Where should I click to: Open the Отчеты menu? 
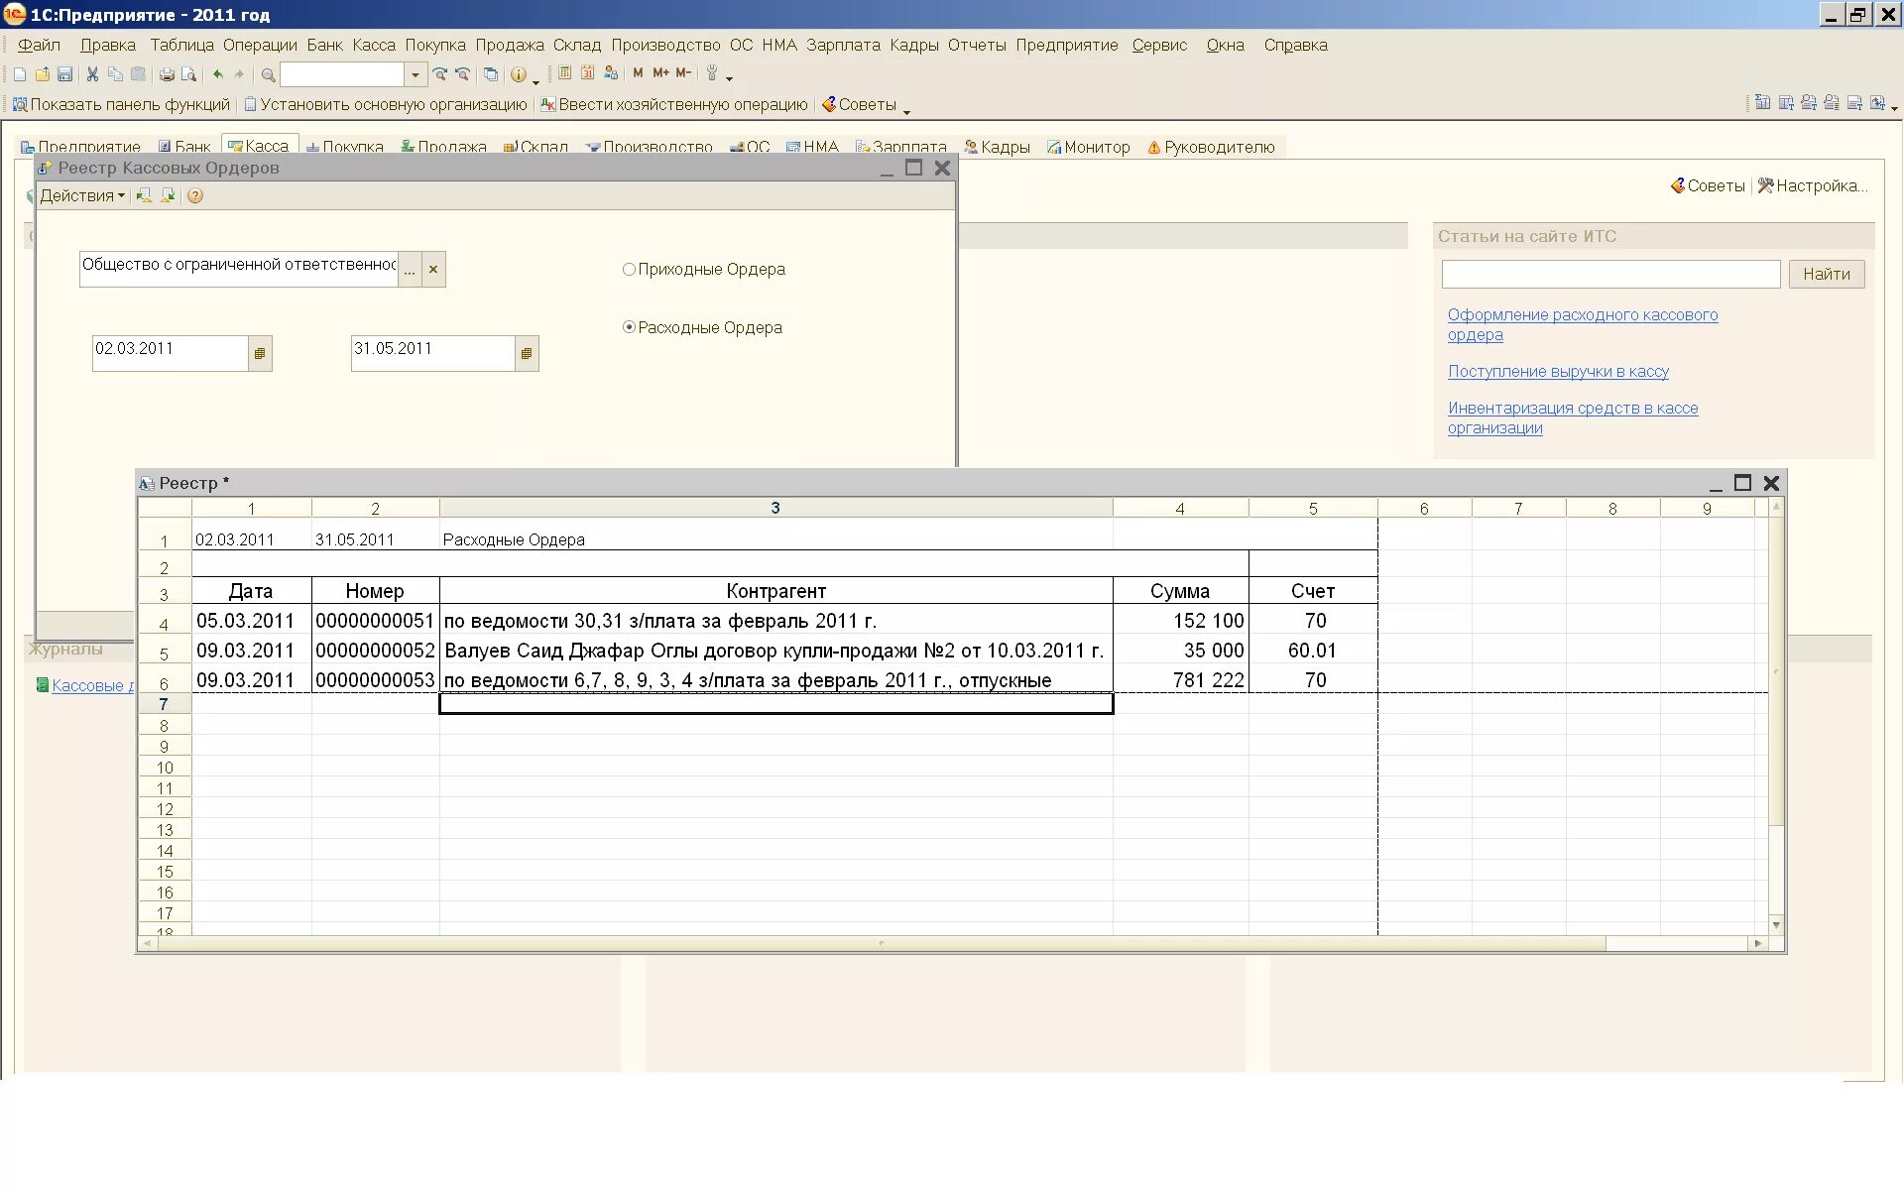coord(976,45)
